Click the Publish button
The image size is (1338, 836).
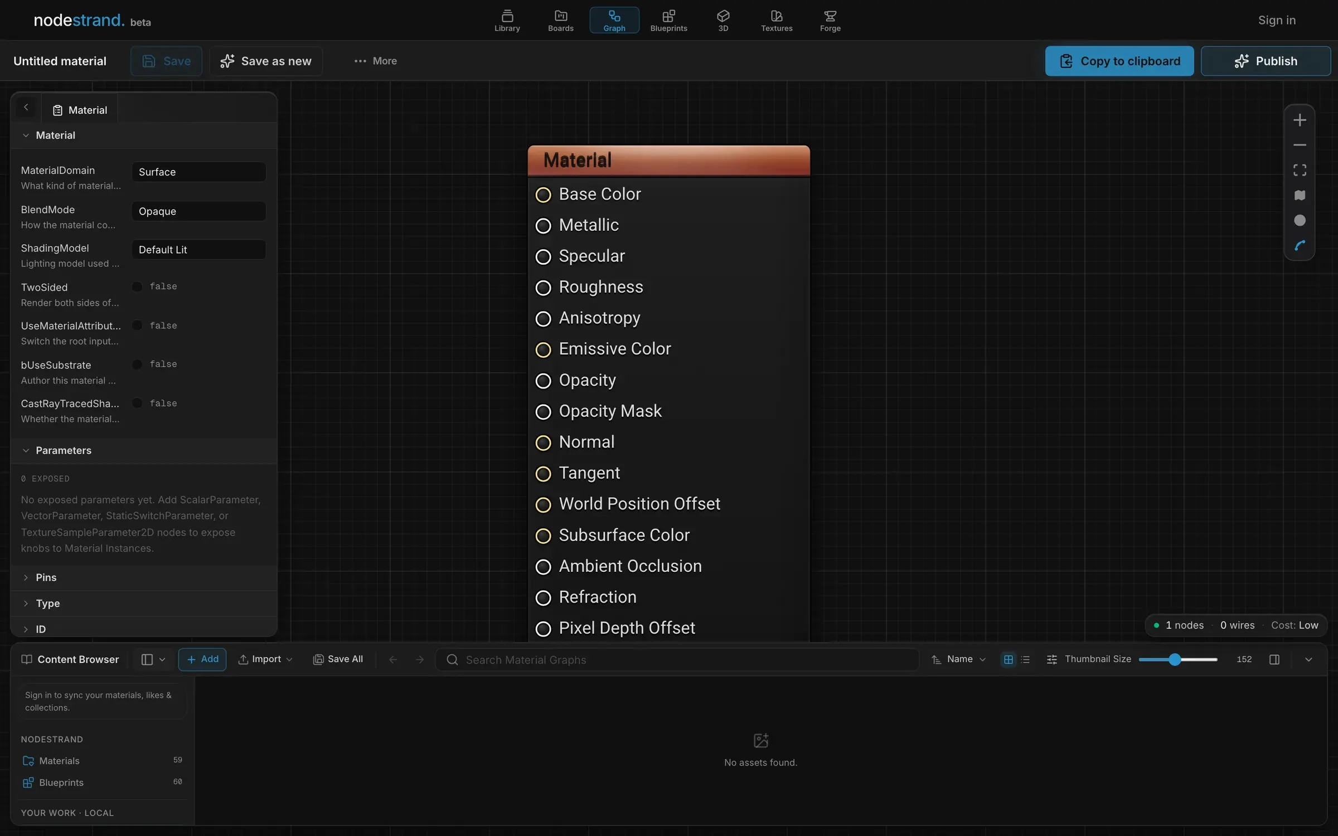click(x=1266, y=61)
